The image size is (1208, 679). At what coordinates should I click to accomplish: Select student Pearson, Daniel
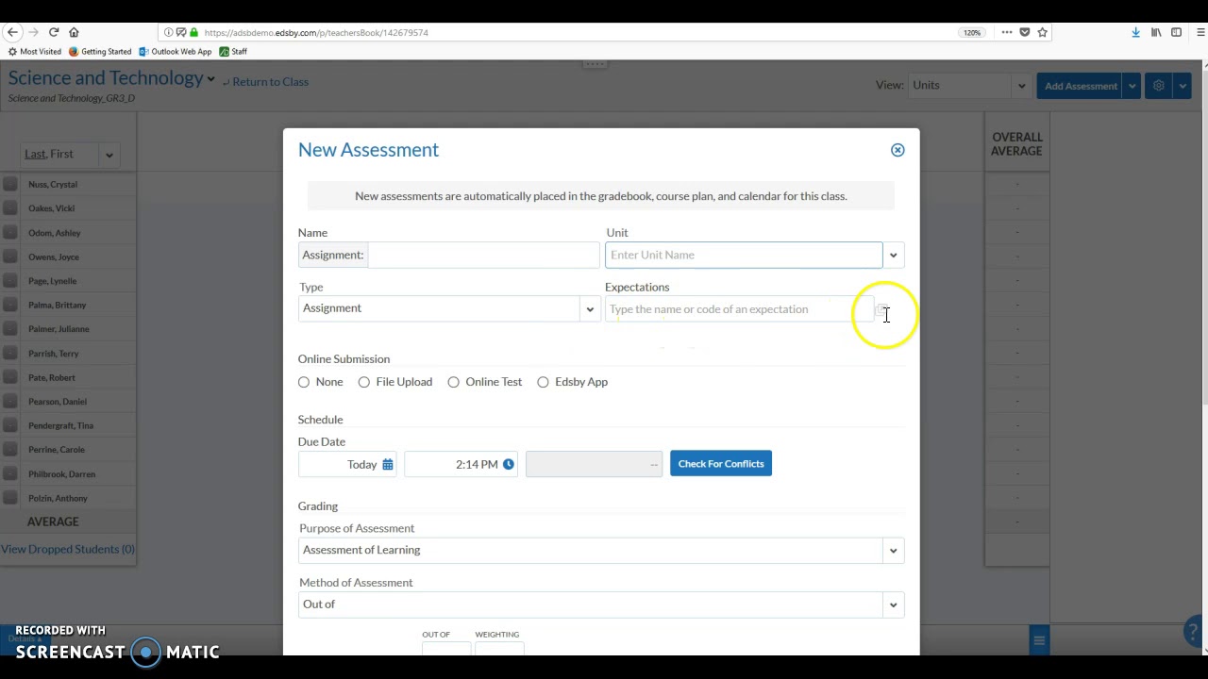[58, 402]
